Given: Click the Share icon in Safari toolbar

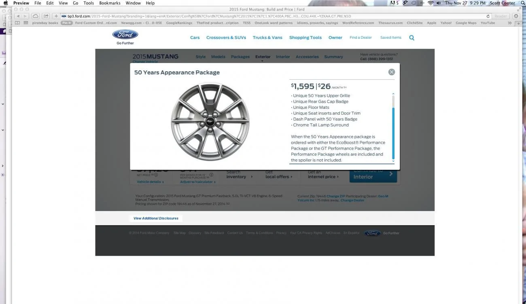Looking at the screenshot, I should [46, 16].
